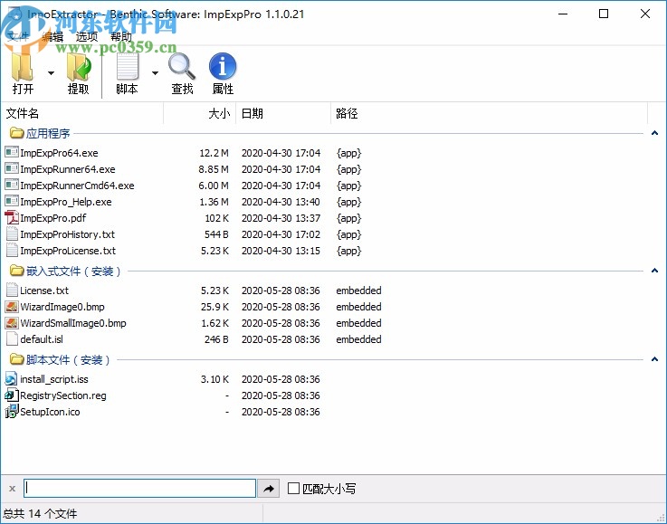Close the search bar with x
Viewport: 667px width, 524px height.
click(x=12, y=489)
